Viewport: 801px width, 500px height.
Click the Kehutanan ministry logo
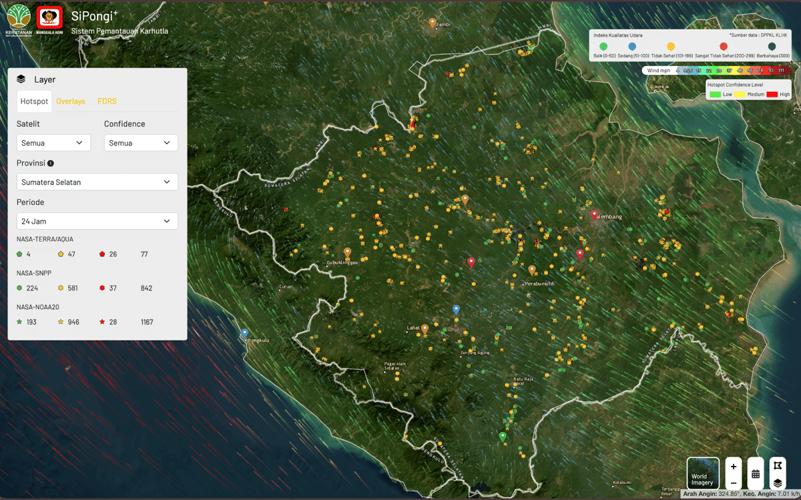coord(17,20)
